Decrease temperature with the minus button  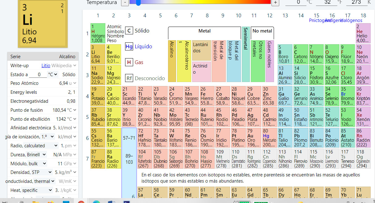click(x=125, y=2)
